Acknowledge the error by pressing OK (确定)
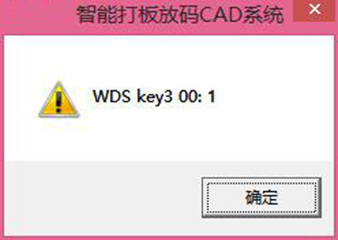Image resolution: width=338 pixels, height=240 pixels. pyautogui.click(x=262, y=197)
